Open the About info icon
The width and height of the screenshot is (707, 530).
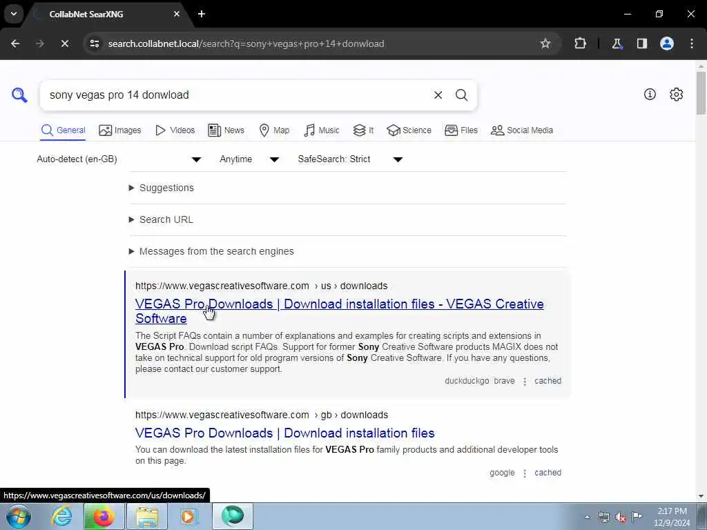tap(650, 94)
